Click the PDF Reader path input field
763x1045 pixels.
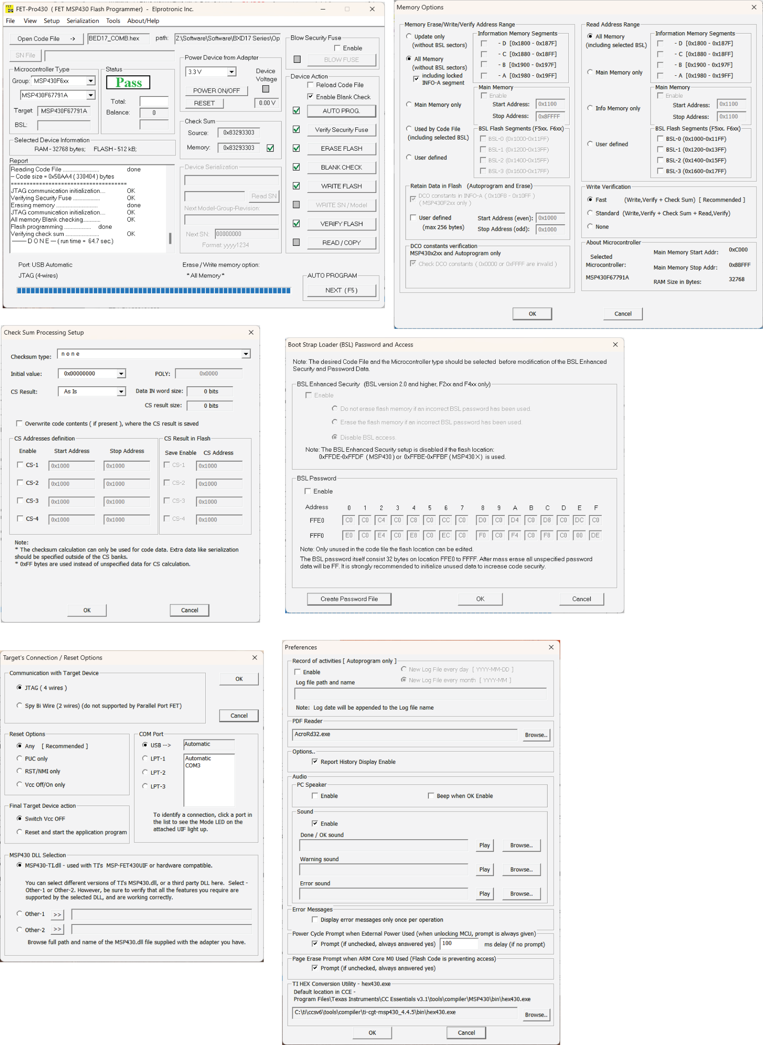pos(405,735)
